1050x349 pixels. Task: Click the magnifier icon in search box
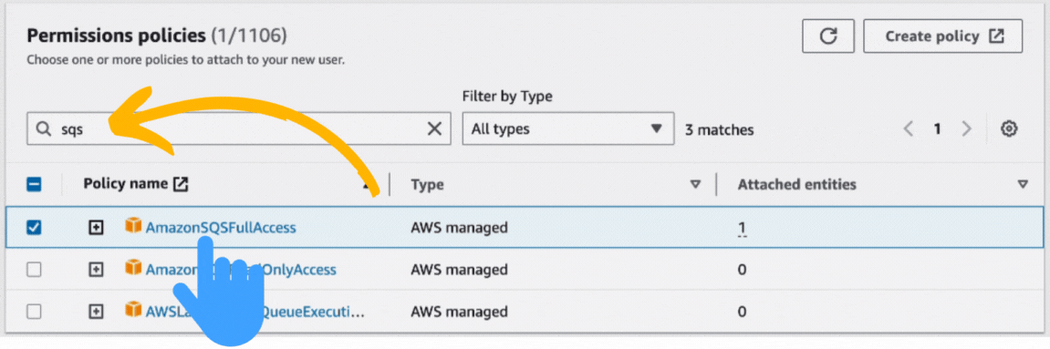(x=44, y=129)
